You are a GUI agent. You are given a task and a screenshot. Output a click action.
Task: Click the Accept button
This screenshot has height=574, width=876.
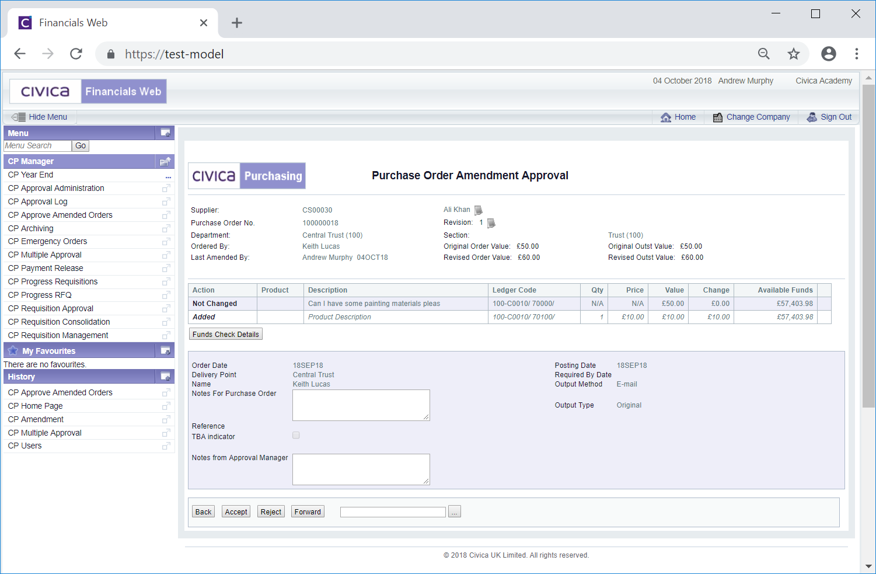point(236,512)
